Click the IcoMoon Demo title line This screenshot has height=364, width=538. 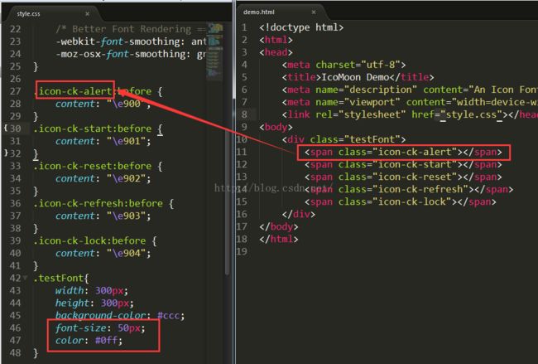[x=358, y=77]
